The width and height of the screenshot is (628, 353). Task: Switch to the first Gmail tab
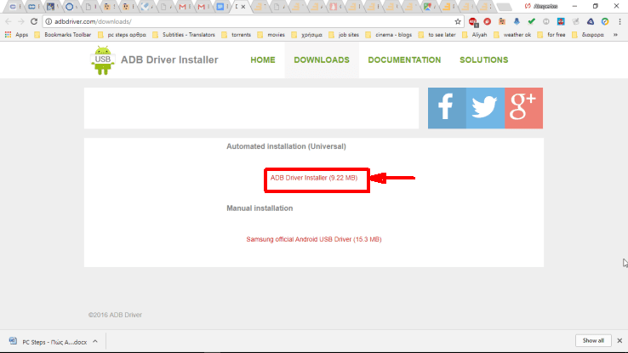183,7
